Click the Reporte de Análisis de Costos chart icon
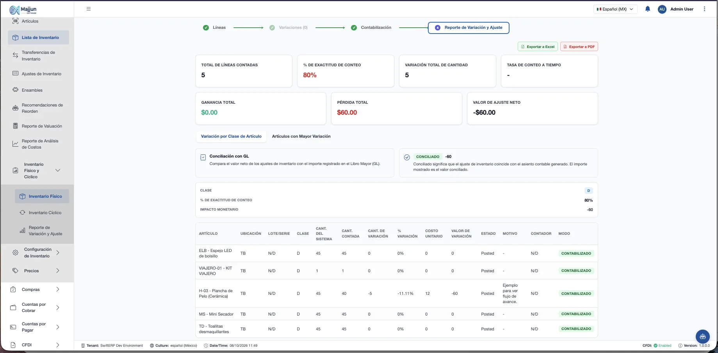This screenshot has height=353, width=718. click(15, 144)
